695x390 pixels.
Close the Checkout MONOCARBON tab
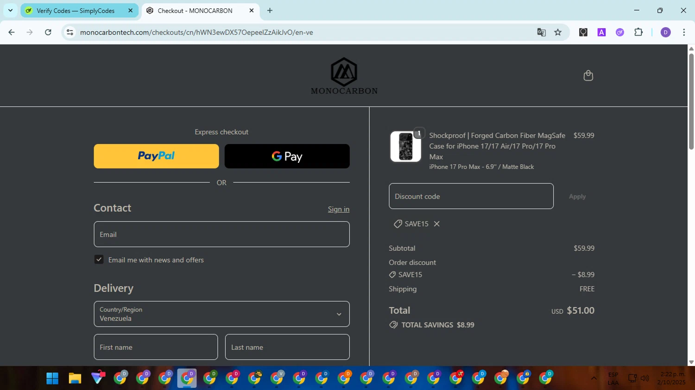(252, 11)
